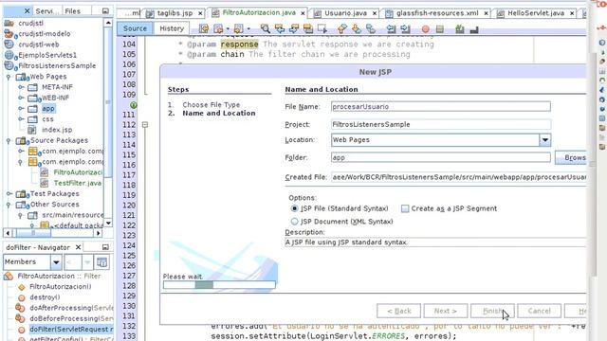Click the Please wait progress bar

point(219,285)
